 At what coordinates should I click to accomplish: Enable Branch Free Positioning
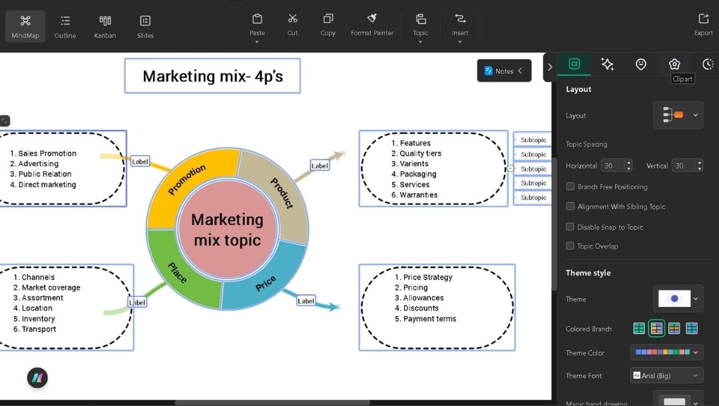point(570,186)
